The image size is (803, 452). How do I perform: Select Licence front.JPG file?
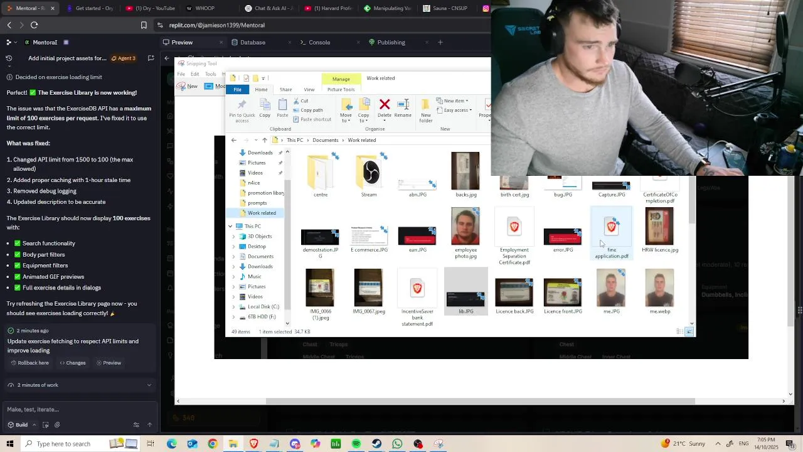[563, 295]
